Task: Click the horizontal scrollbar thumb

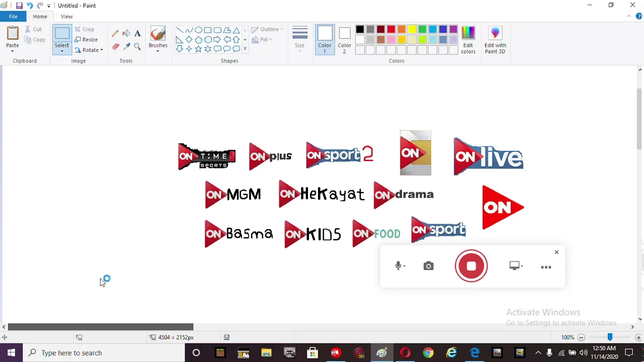Action: click(x=101, y=327)
